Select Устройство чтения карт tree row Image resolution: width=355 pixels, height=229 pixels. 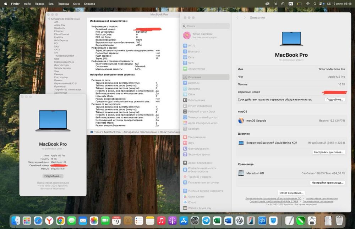click(67, 90)
